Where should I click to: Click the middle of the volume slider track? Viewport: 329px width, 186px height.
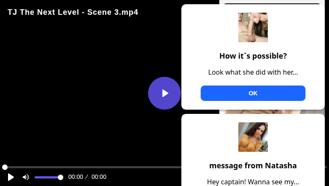(47, 177)
